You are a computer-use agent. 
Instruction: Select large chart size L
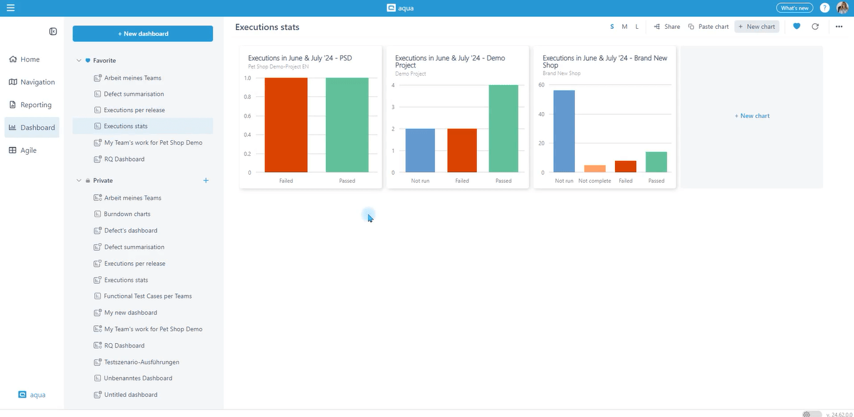637,27
